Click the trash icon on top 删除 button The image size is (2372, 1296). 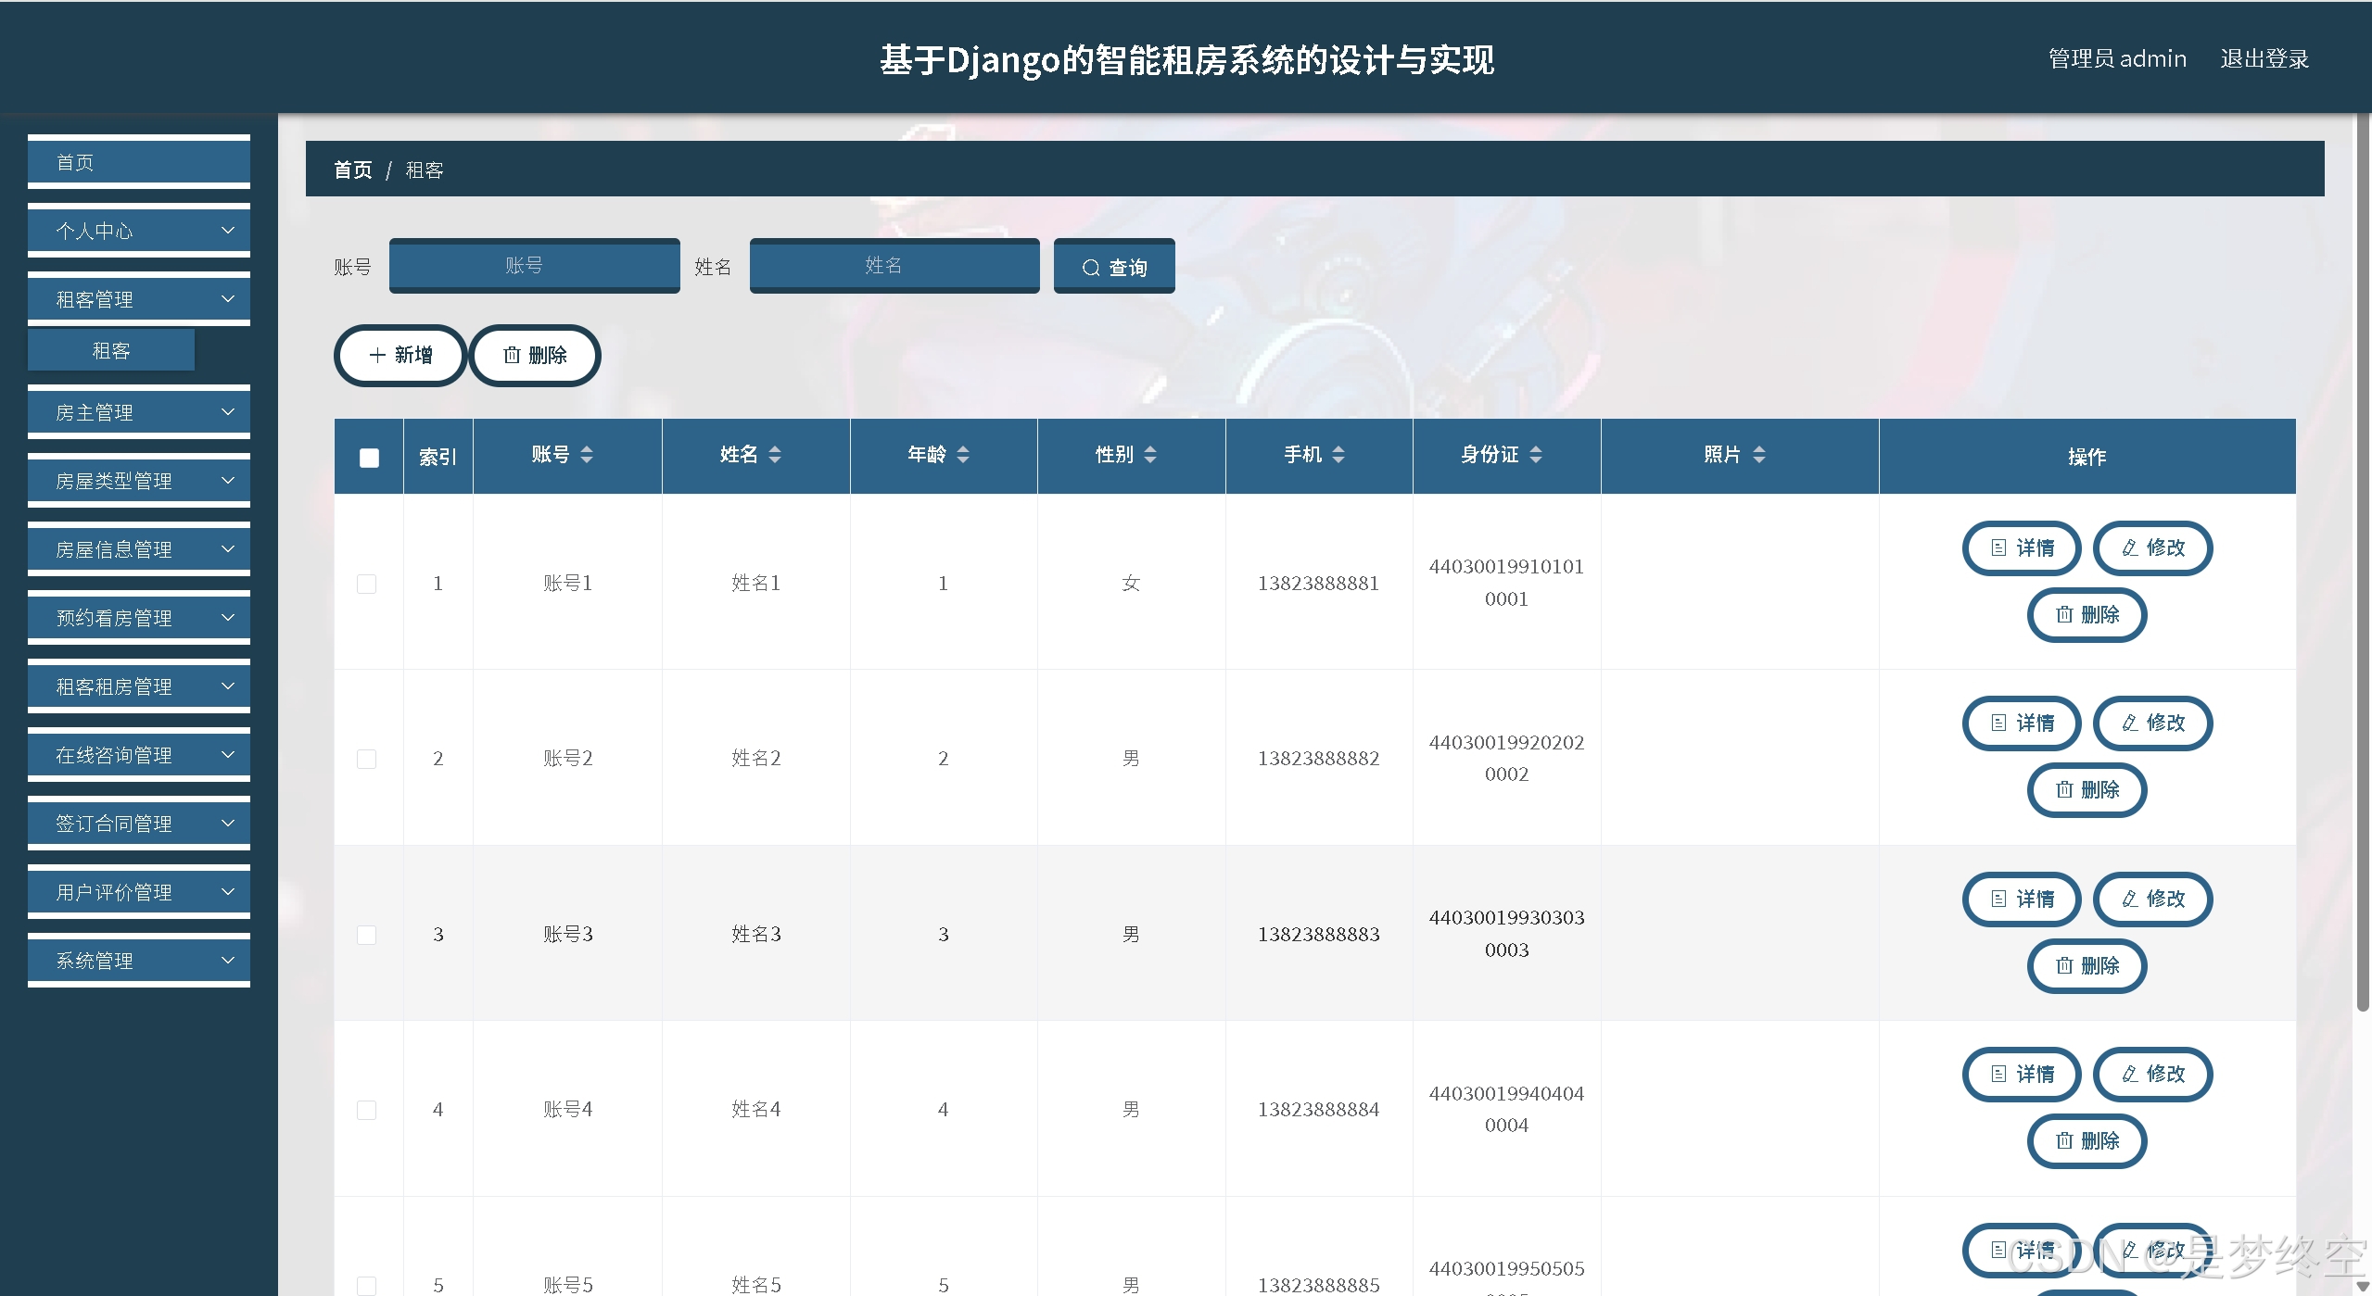click(512, 355)
